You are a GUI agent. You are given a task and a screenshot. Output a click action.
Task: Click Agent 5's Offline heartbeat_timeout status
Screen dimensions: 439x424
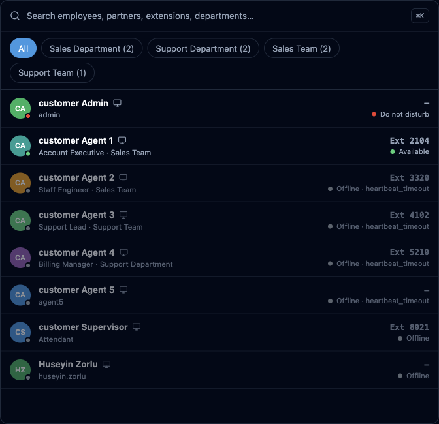click(378, 301)
